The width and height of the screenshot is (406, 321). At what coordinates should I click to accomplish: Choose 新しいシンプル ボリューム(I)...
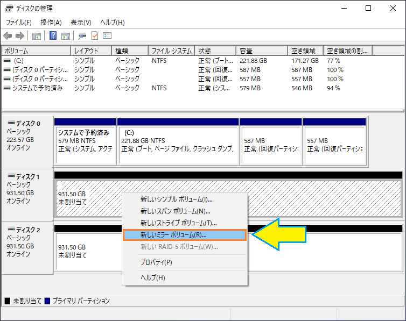point(185,199)
